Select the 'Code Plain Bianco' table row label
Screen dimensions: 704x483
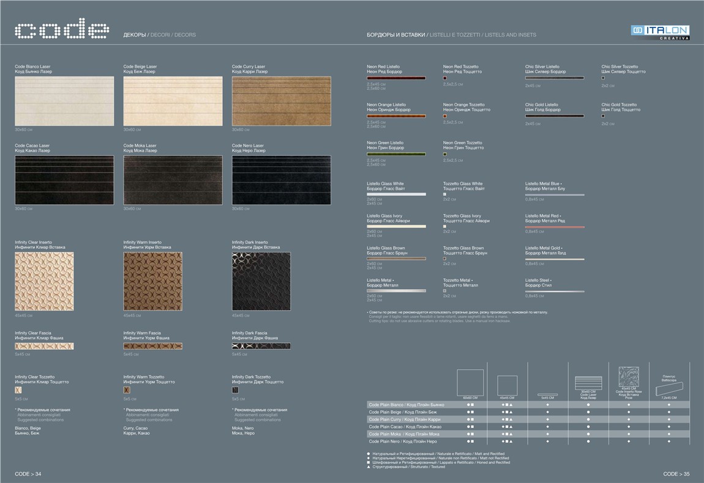(406, 405)
